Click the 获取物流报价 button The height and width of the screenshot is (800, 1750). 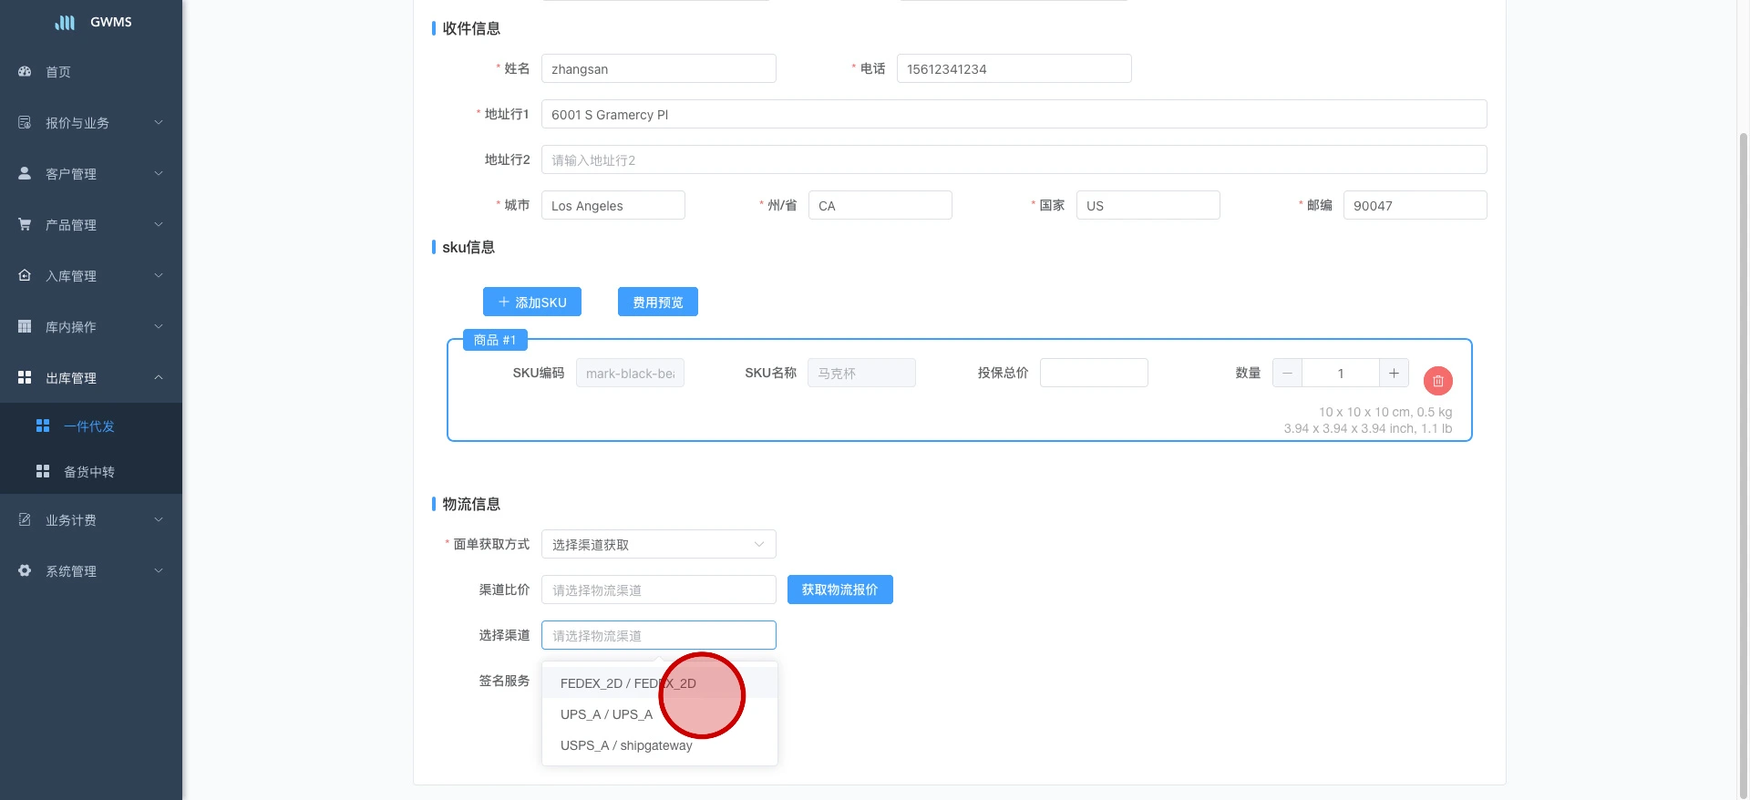point(839,590)
